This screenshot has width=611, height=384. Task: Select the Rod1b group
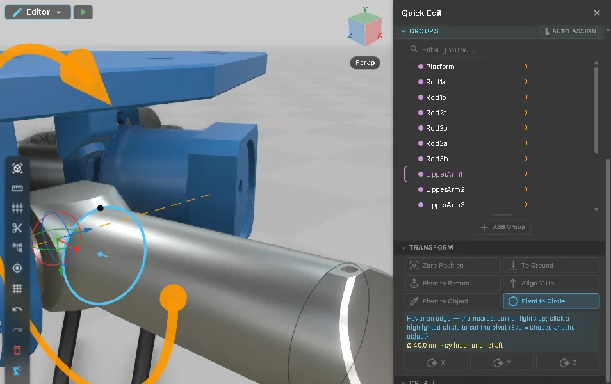pyautogui.click(x=436, y=97)
